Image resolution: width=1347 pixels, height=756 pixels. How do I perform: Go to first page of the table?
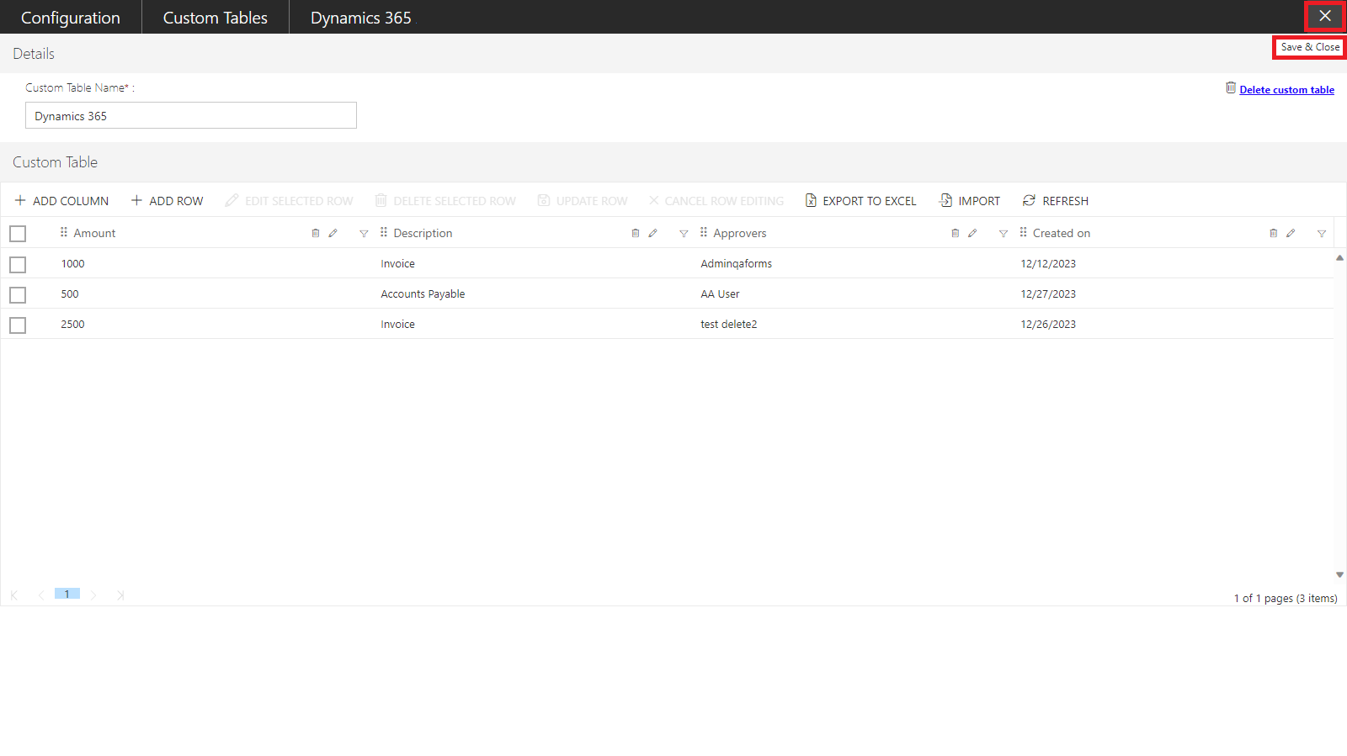click(x=14, y=595)
